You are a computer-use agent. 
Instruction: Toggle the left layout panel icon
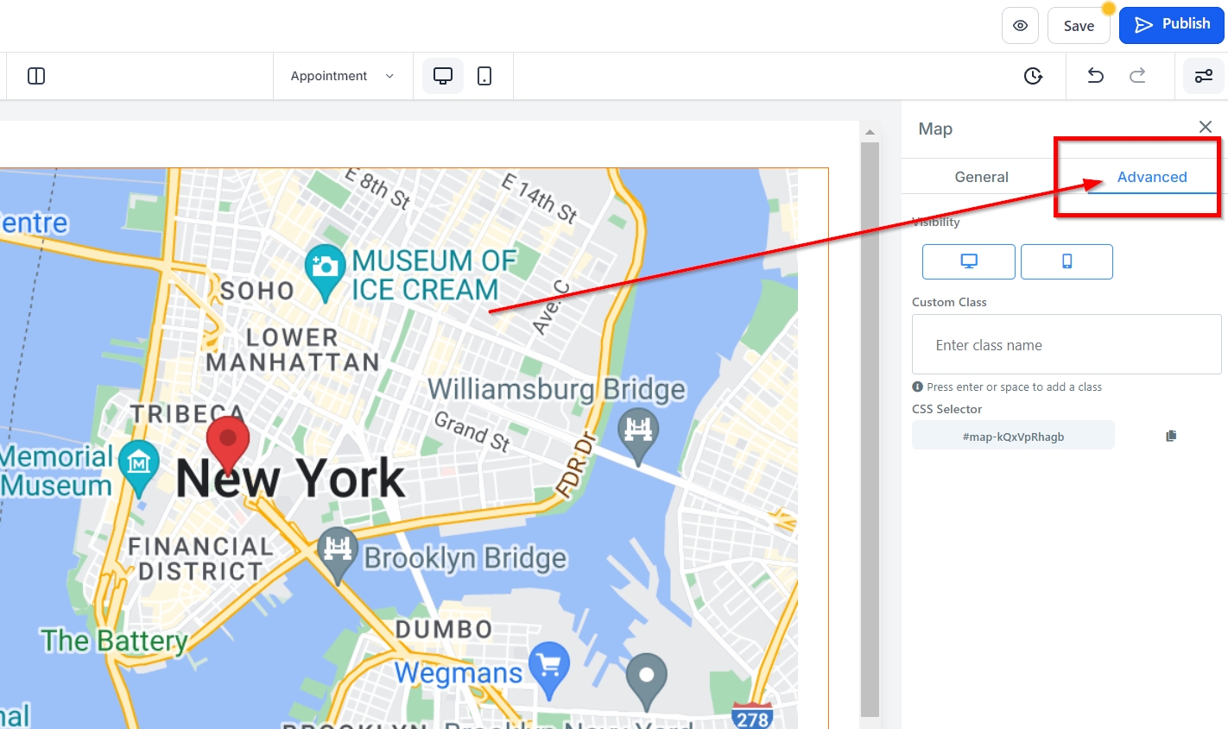36,76
